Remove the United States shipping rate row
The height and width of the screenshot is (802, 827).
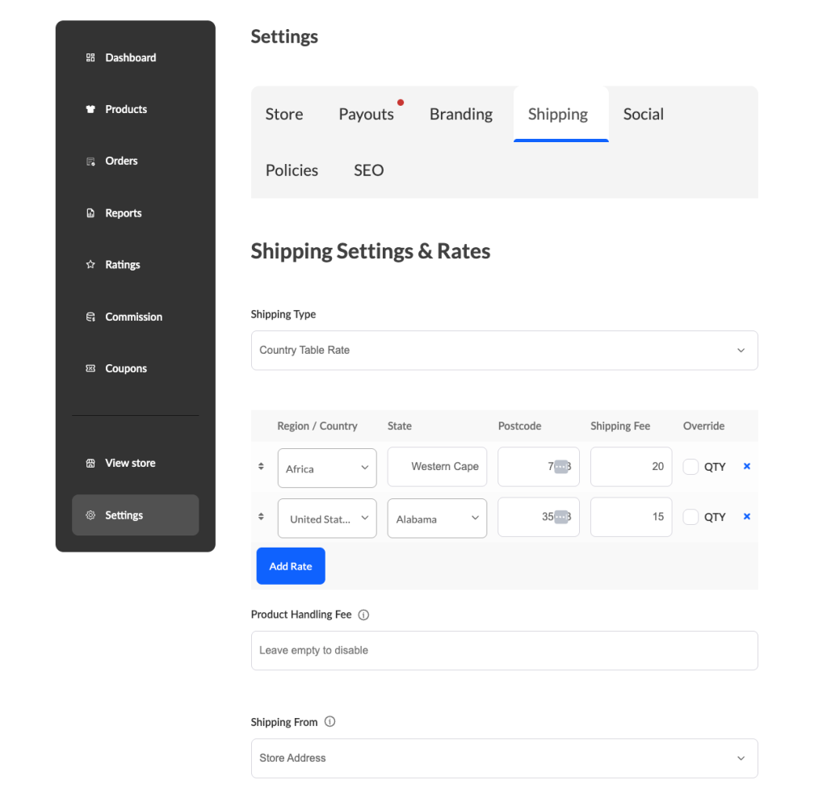pos(747,516)
